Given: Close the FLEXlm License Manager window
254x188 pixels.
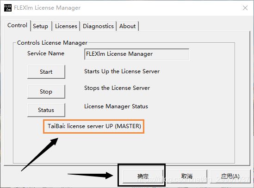Looking at the screenshot, I should click(x=245, y=8).
